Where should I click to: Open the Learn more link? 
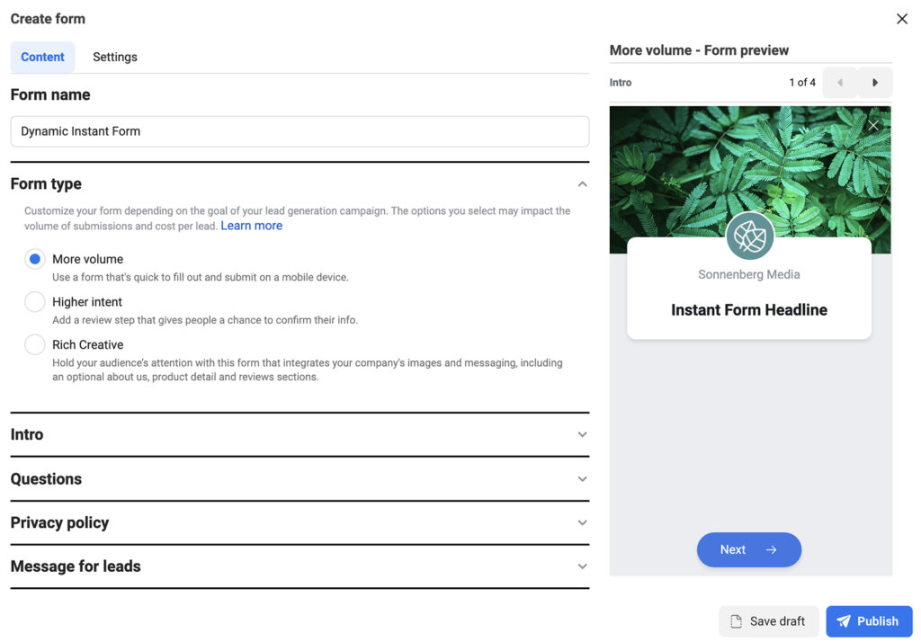[x=251, y=226]
